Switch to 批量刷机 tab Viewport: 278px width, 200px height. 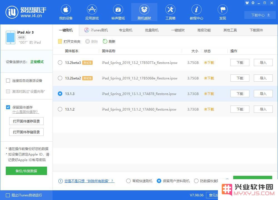pyautogui.click(x=152, y=30)
